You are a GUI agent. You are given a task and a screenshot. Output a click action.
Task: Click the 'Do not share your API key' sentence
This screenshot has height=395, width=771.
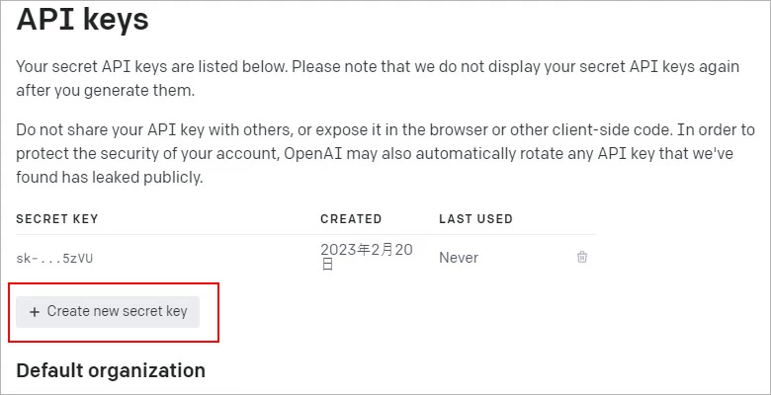coord(148,129)
